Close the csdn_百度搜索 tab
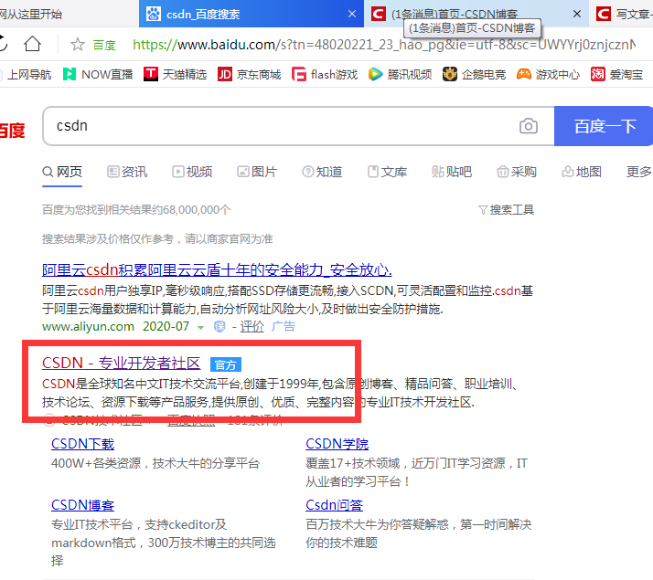 pyautogui.click(x=352, y=14)
